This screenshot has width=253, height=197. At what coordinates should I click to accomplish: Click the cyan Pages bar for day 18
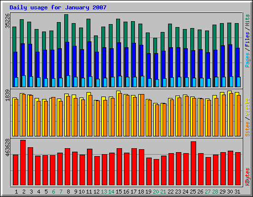(x=142, y=81)
